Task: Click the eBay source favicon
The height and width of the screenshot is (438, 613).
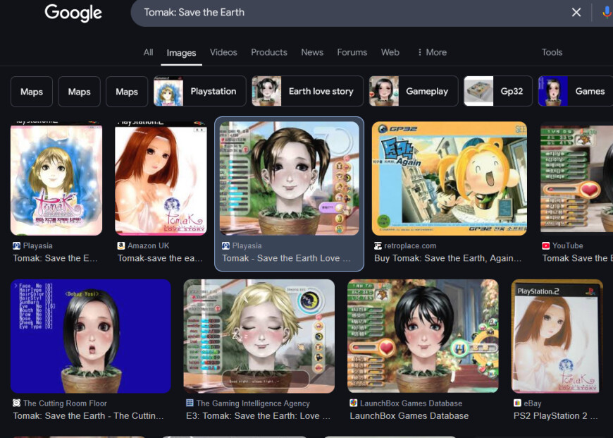Action: (x=517, y=403)
